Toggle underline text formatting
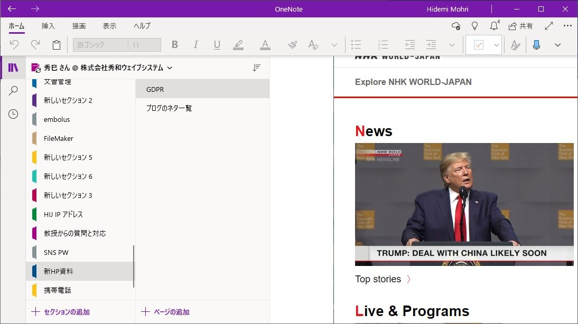578x324 pixels. pyautogui.click(x=217, y=45)
